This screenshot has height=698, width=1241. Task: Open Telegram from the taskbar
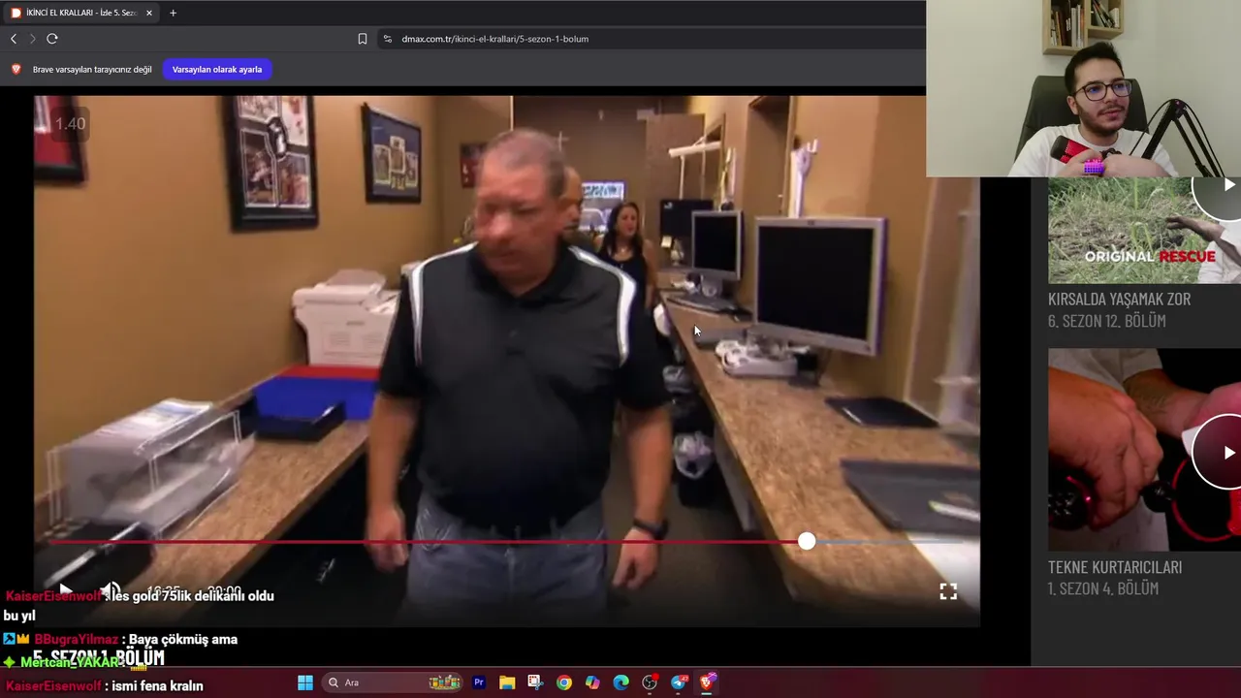[x=679, y=682]
